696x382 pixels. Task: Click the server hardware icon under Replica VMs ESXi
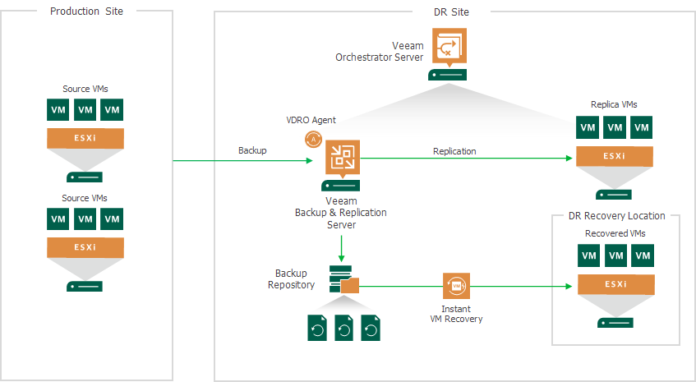coord(614,195)
